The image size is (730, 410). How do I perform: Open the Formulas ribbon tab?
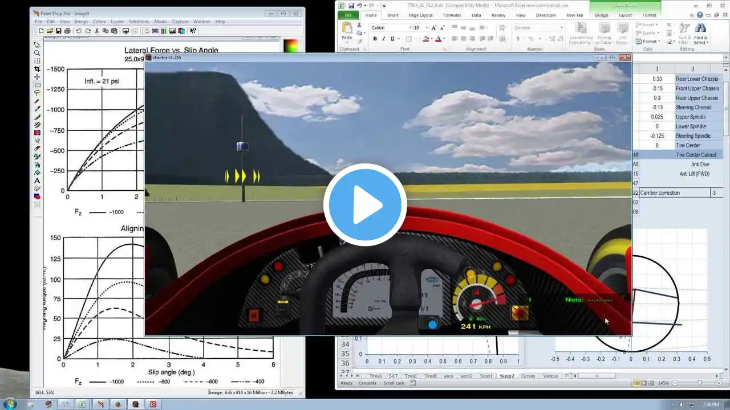(x=452, y=15)
